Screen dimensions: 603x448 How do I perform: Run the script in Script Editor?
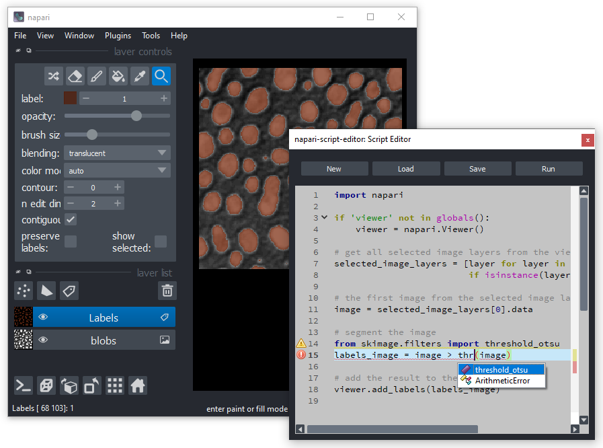click(549, 169)
